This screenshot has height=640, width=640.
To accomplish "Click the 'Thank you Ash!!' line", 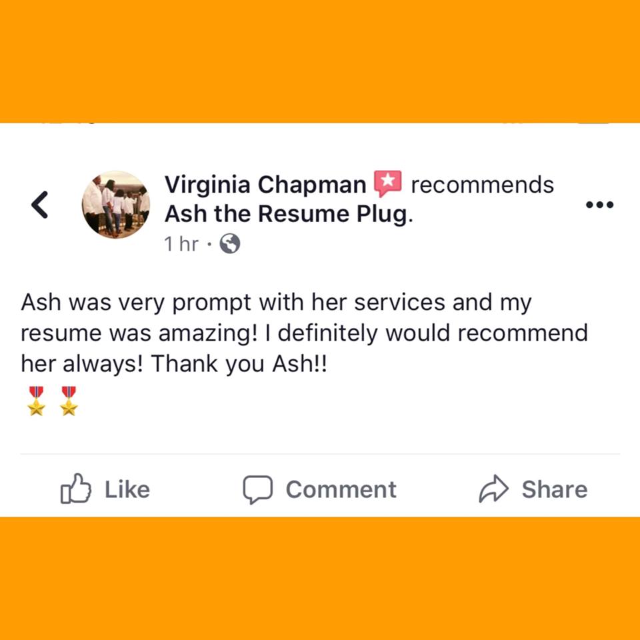I will click(239, 364).
